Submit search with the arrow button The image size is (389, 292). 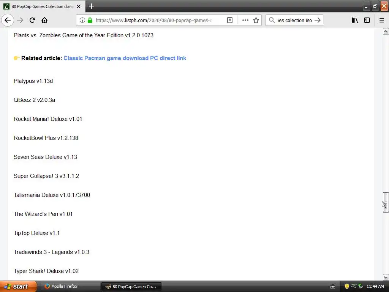point(318,21)
